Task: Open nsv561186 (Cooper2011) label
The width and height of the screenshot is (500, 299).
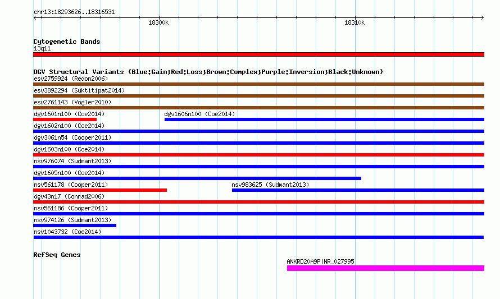Action: coord(71,208)
